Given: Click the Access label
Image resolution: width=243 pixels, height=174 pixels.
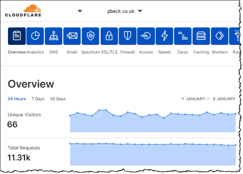Looking at the screenshot, I should [x=146, y=52].
